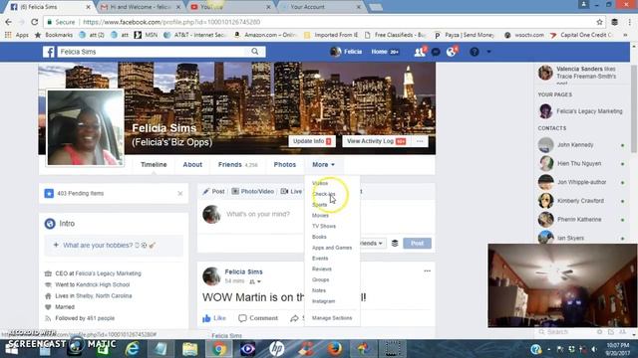The height and width of the screenshot is (358, 638).
Task: Comment on the WOW Martin post
Action: coord(258,318)
